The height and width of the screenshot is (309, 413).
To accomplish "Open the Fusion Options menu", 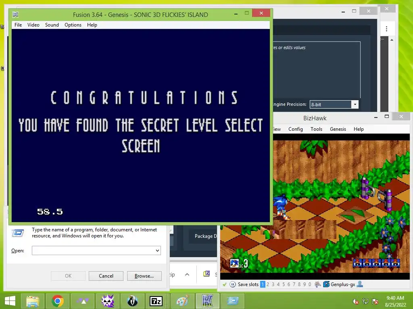I will click(73, 25).
